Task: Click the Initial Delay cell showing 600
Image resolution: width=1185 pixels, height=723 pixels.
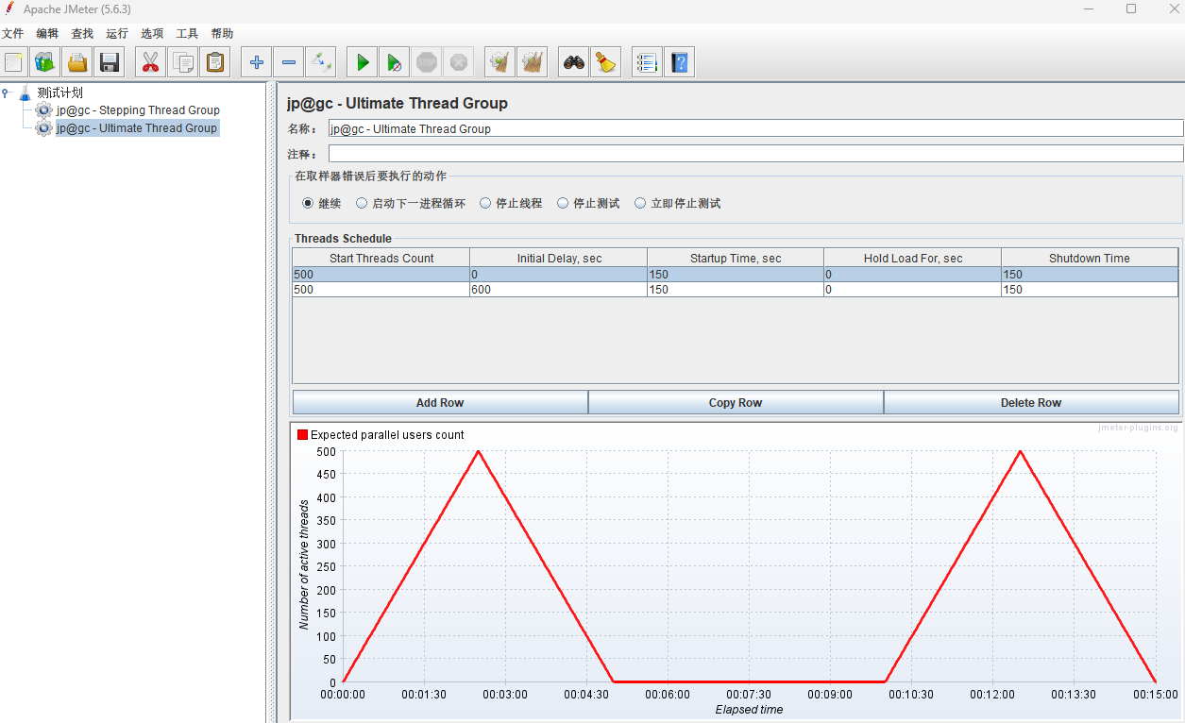Action: (x=558, y=290)
